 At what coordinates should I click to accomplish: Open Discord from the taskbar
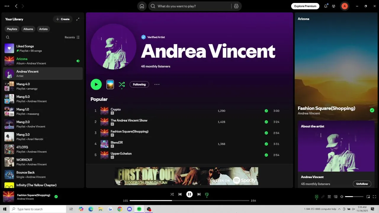tap(129, 209)
